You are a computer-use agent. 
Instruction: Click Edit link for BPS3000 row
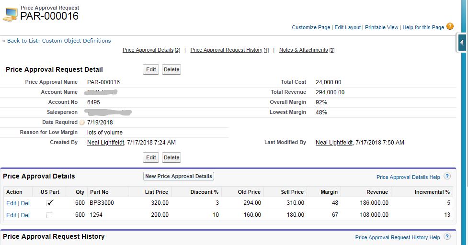11,203
